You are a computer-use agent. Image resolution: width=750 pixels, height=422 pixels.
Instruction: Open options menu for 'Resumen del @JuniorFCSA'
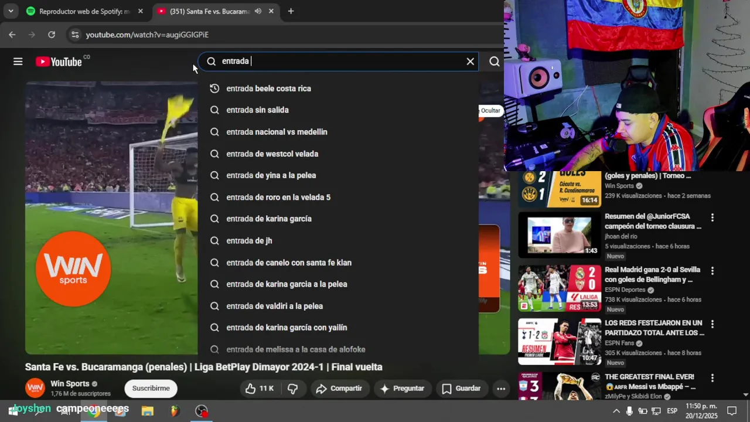tap(712, 217)
